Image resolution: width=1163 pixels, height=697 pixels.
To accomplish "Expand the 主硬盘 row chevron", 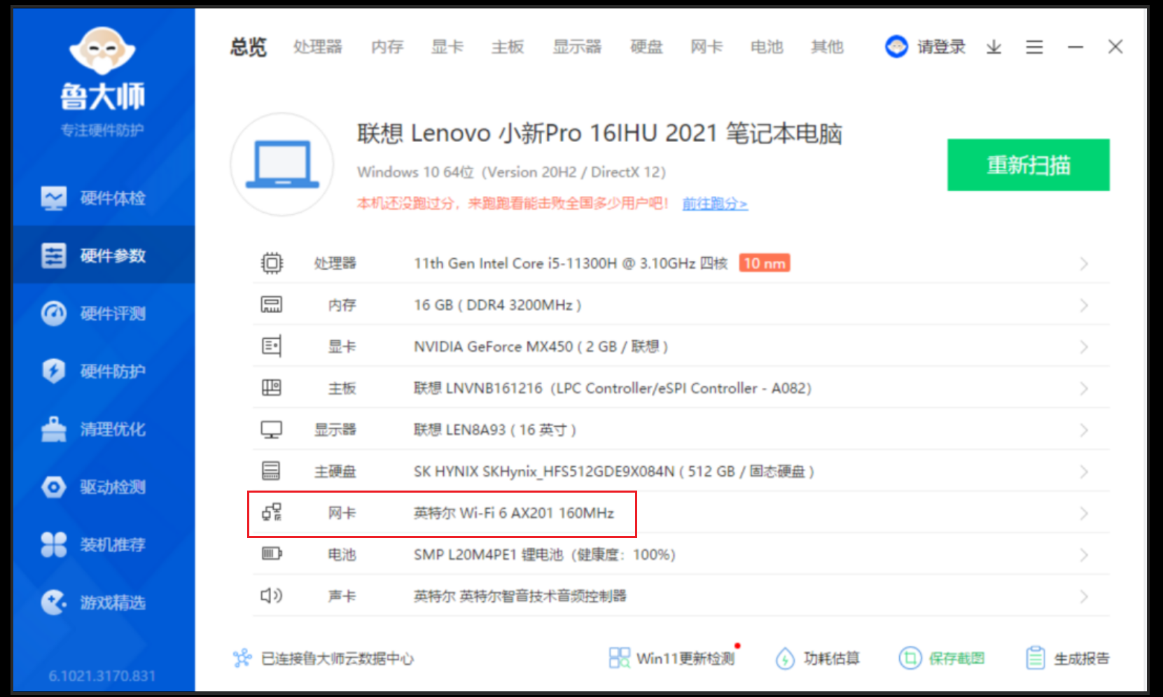I will tap(1084, 472).
